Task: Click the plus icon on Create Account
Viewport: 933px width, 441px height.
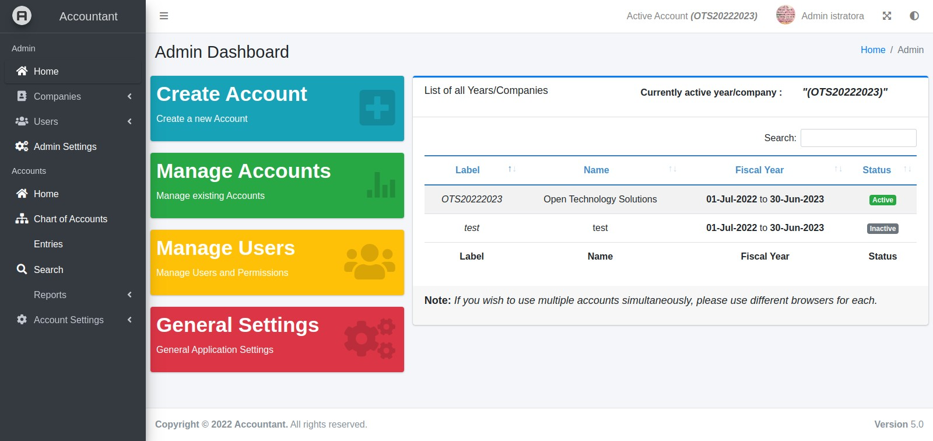Action: click(377, 108)
